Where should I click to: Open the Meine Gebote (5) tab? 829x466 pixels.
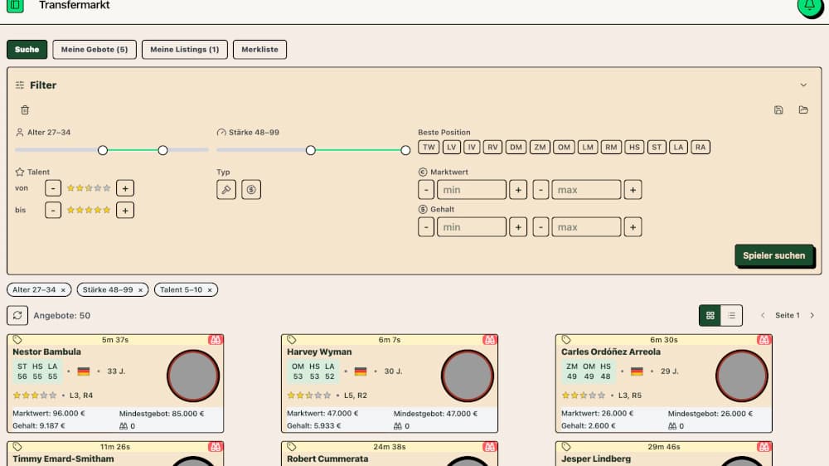coord(95,50)
